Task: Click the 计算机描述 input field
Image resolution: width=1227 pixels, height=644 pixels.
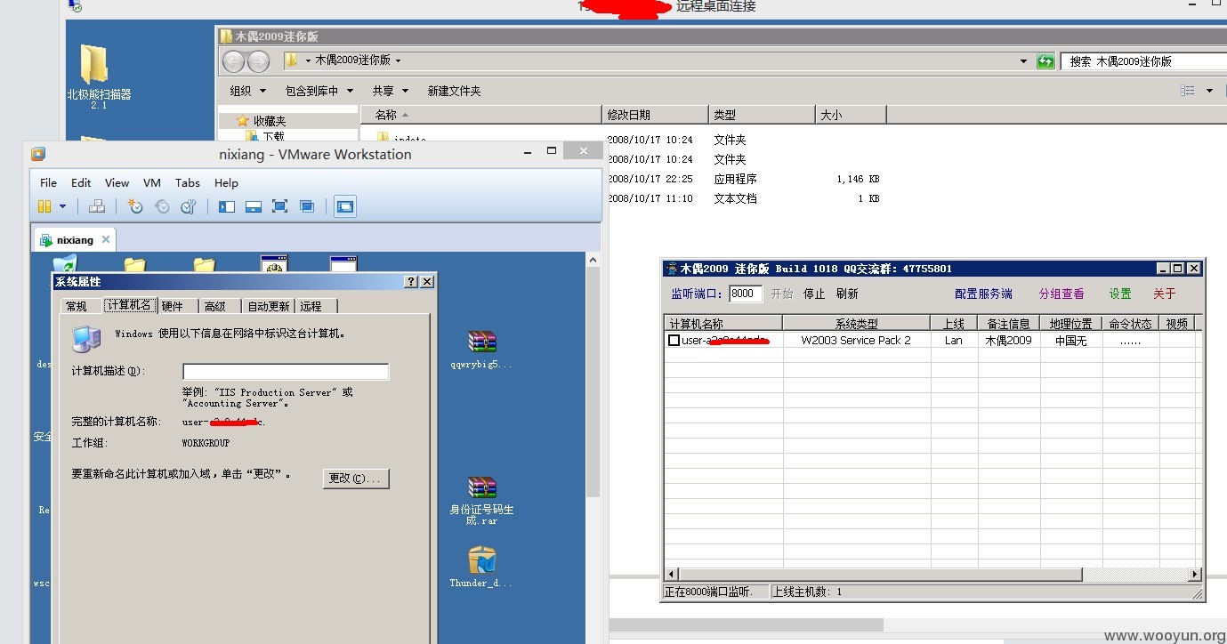Action: [x=286, y=372]
